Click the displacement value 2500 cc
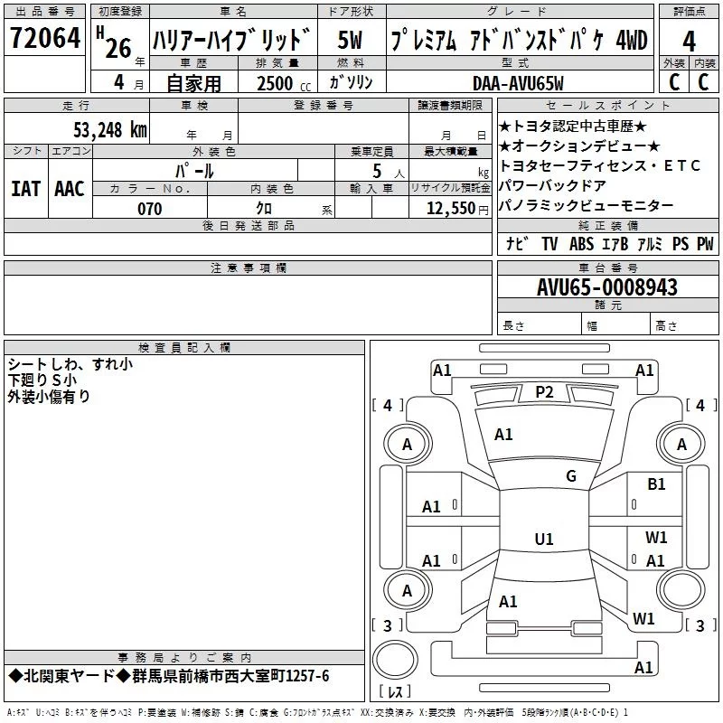This screenshot has height=723, width=723. [284, 83]
